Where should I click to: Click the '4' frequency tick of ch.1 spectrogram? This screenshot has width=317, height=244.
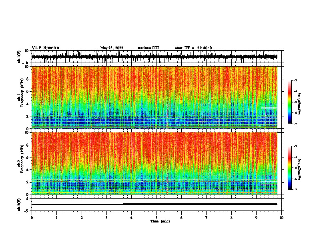click(x=28, y=104)
